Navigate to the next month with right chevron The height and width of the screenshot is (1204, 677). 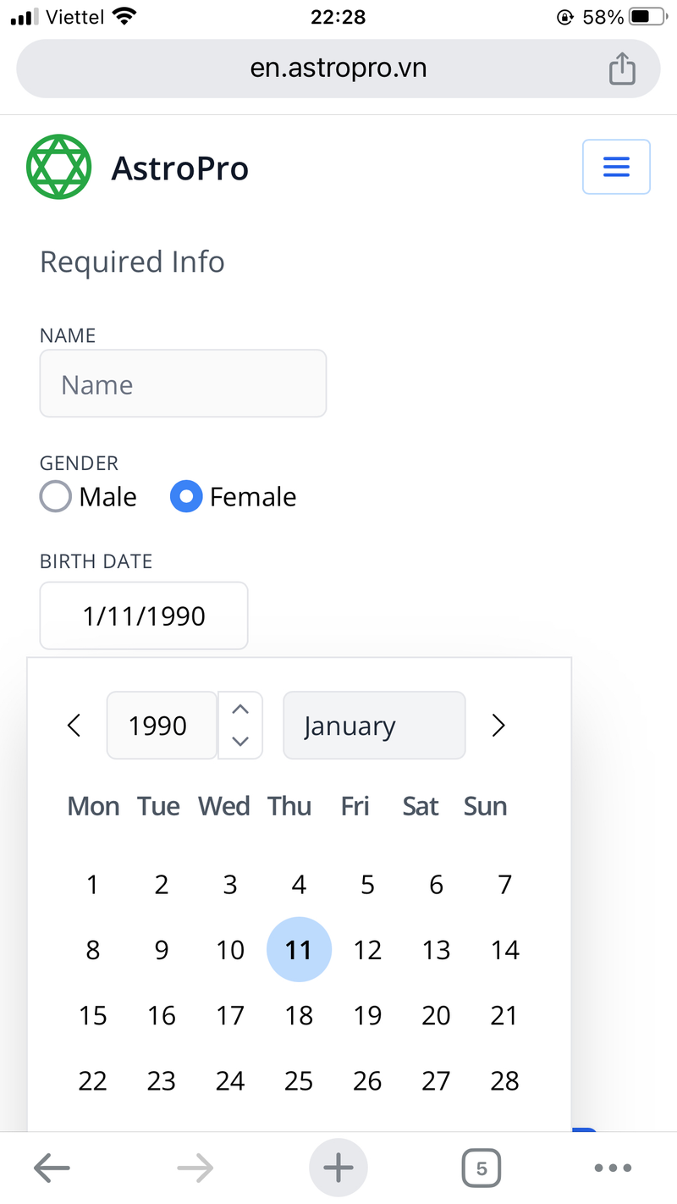[x=498, y=725]
